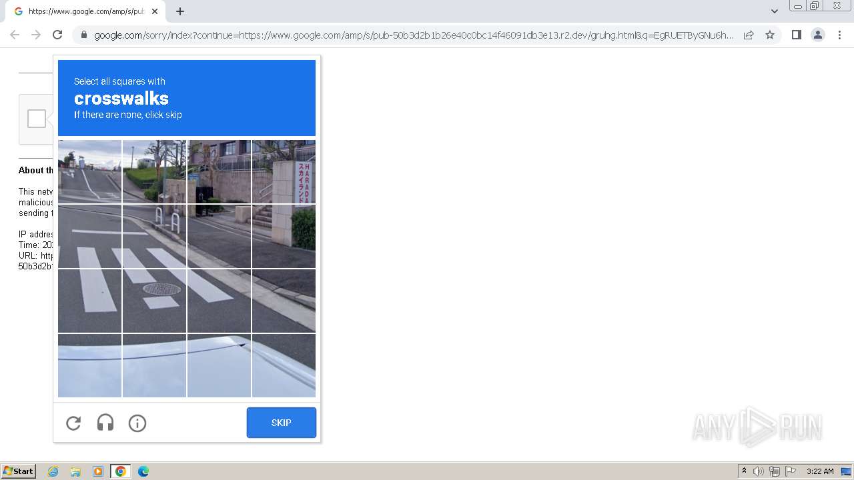Select third-row tile with crosswalk stripe end
The image size is (854, 480).
(219, 301)
